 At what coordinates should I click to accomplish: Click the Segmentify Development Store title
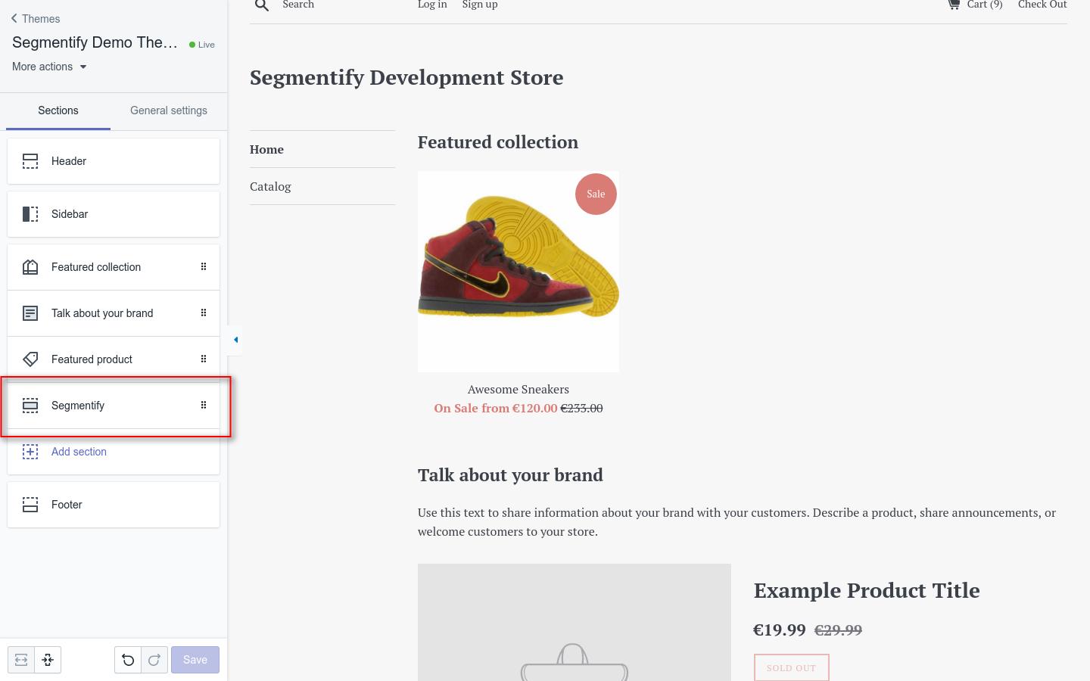406,77
